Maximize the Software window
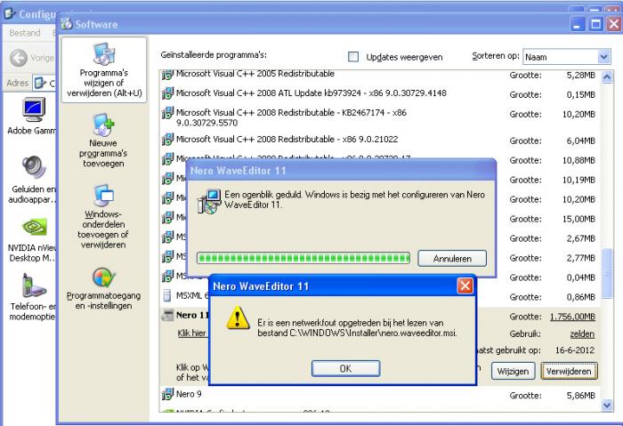This screenshot has width=623, height=426. click(595, 24)
